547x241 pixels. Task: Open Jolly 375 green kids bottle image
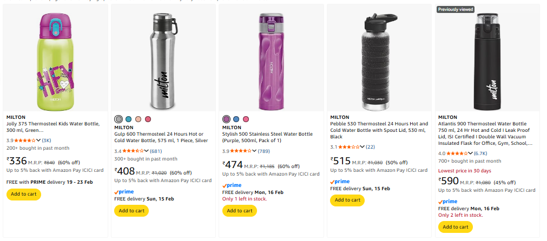(x=55, y=59)
